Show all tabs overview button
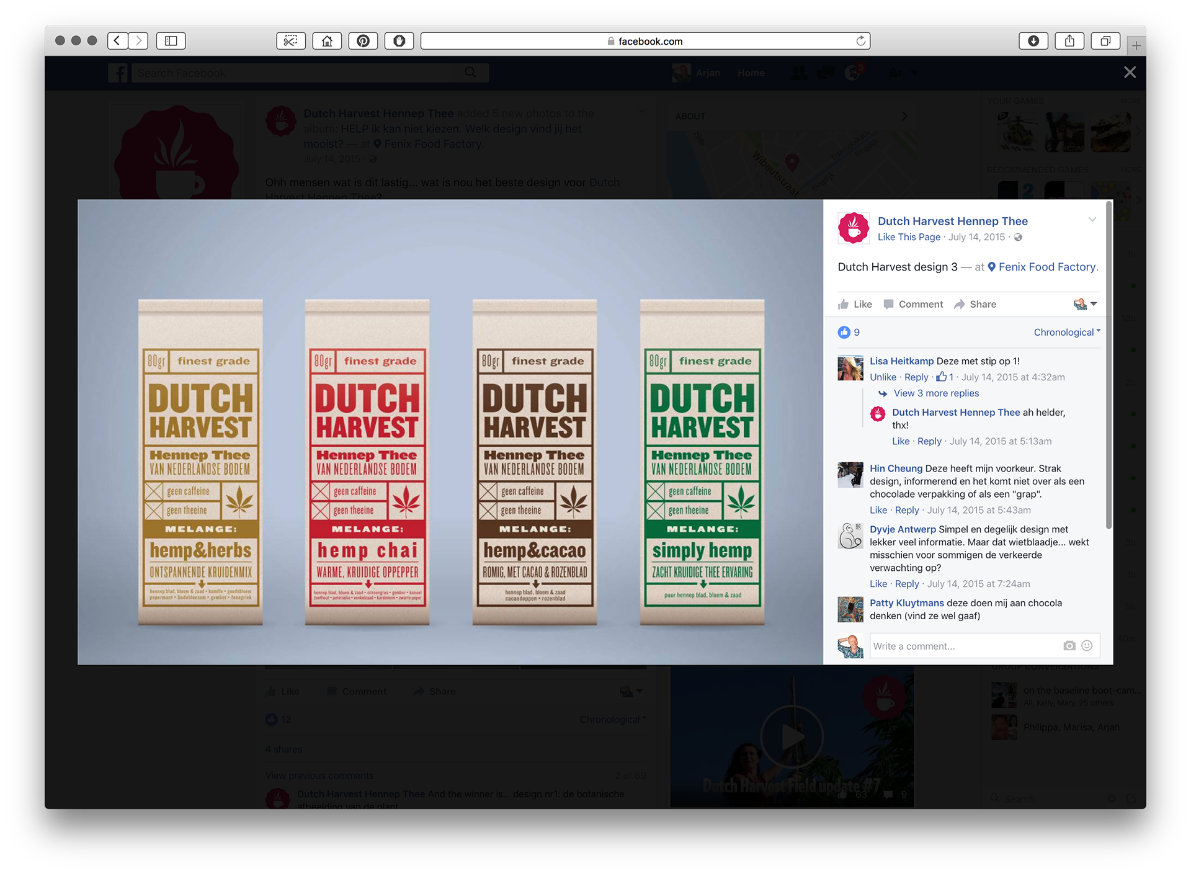The width and height of the screenshot is (1191, 873). point(1105,41)
